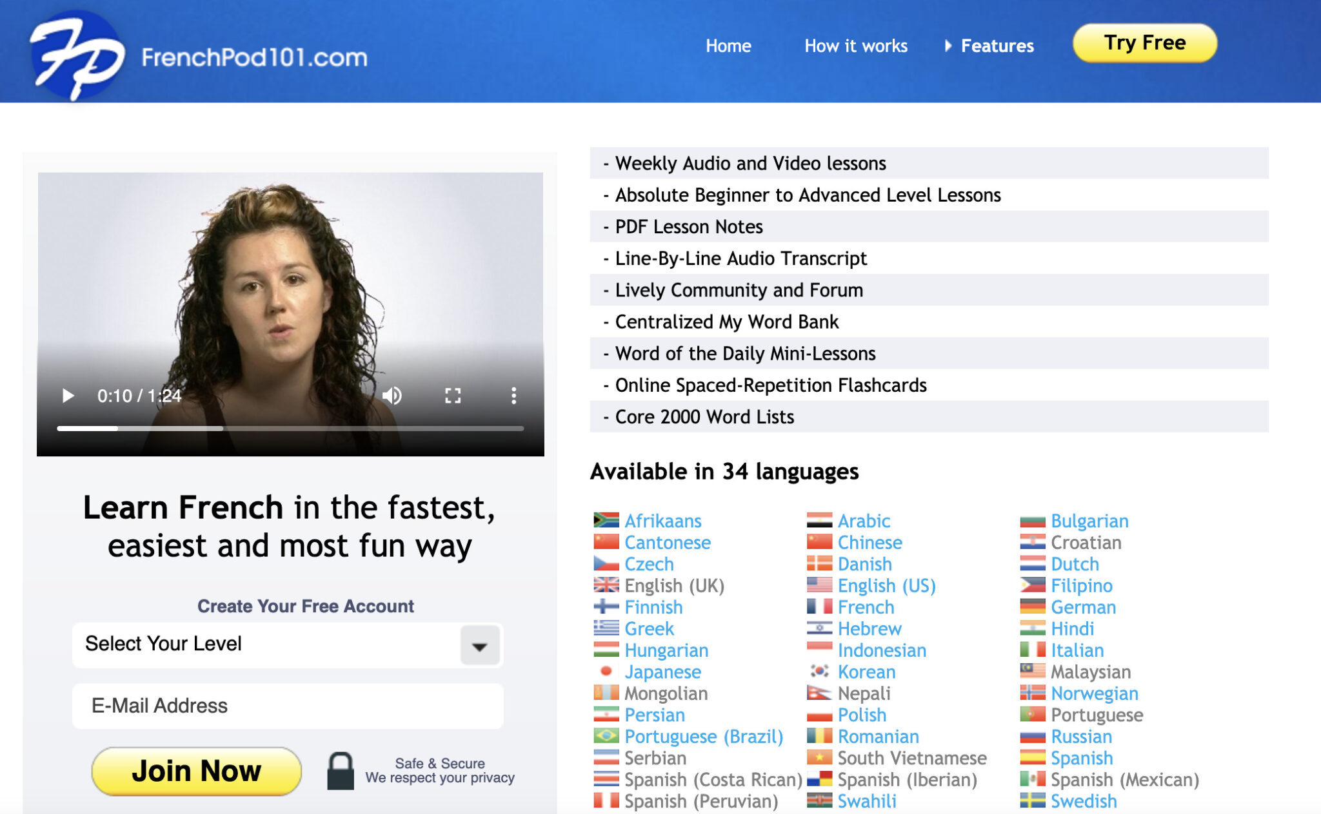Click the 'South Vietnamese' language text
Image resolution: width=1321 pixels, height=814 pixels.
click(912, 758)
